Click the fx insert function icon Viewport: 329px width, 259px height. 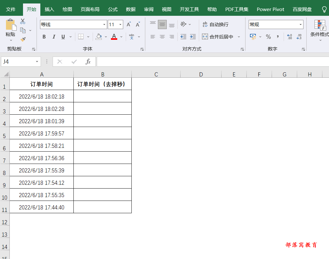point(88,62)
